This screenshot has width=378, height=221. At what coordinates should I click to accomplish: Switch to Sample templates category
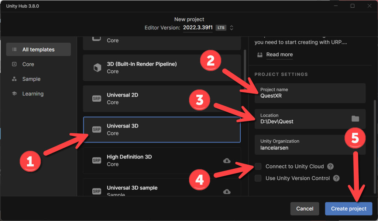pyautogui.click(x=38, y=79)
